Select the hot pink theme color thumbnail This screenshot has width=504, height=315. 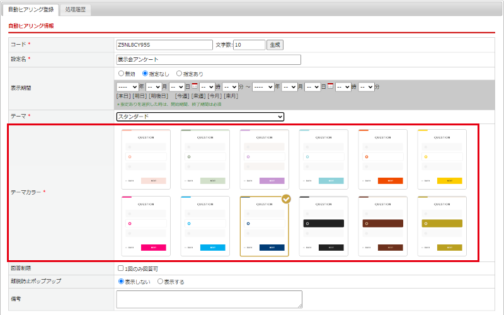(x=146, y=225)
